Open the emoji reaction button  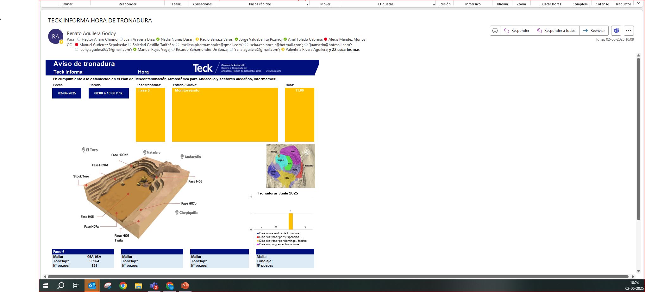(x=495, y=31)
